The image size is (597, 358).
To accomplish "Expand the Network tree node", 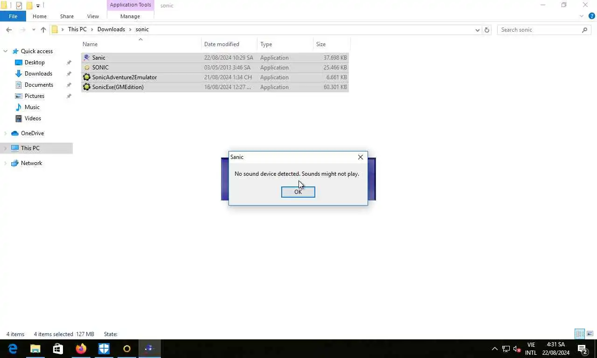I will (6, 163).
